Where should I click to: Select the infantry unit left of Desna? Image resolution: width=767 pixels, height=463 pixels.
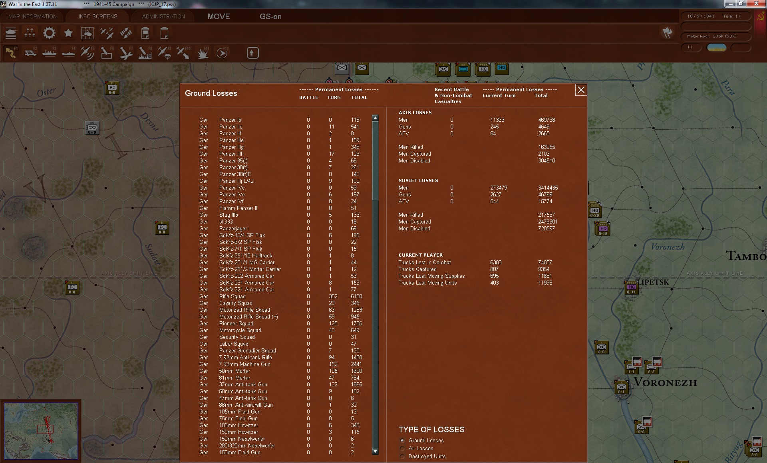[x=92, y=128]
